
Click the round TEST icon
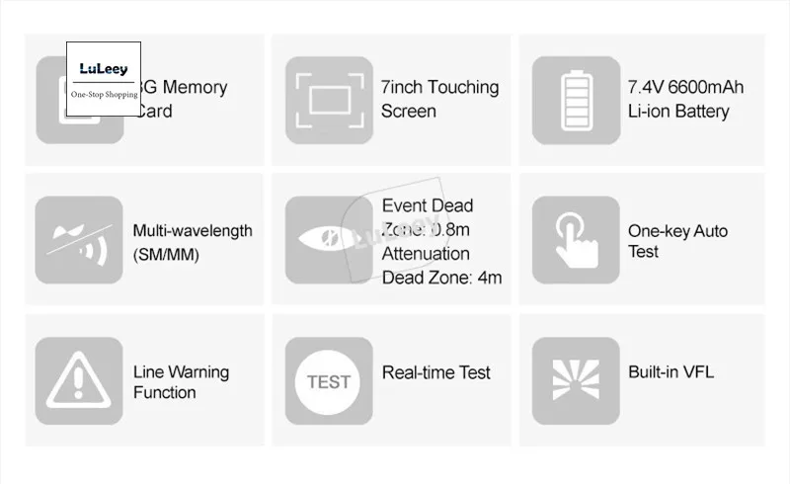[x=329, y=381]
